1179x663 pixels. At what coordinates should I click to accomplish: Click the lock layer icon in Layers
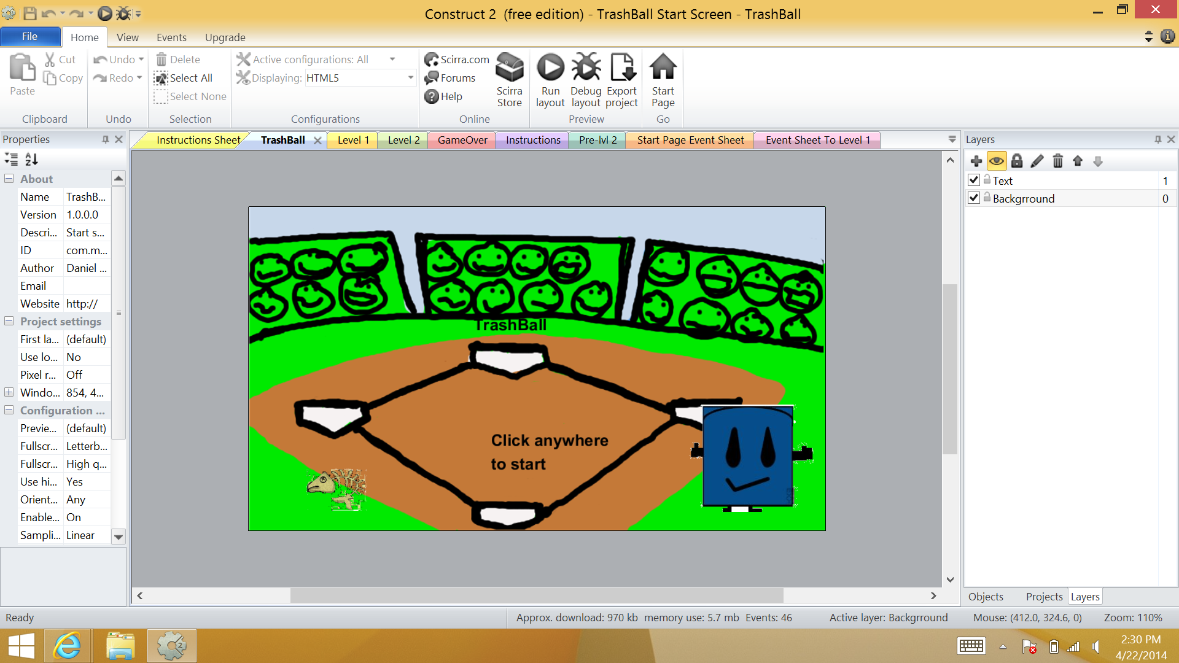[1017, 161]
